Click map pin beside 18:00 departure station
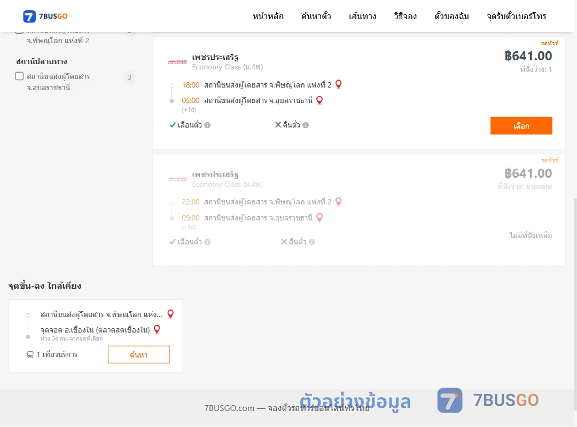Viewport: 577px width, 427px height. click(x=339, y=84)
